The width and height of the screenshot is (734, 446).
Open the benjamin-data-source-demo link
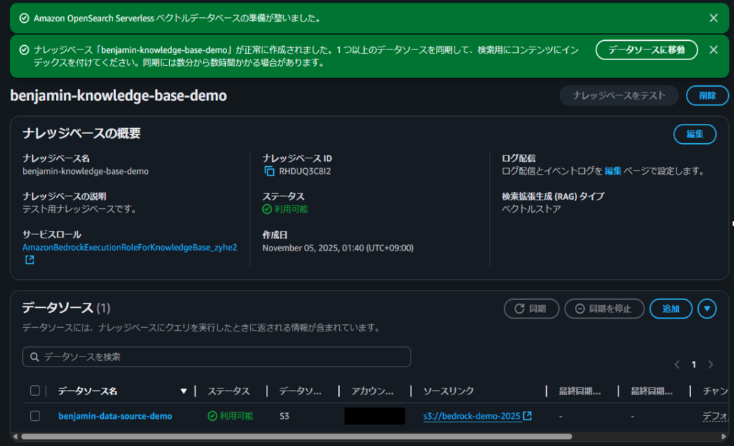point(115,416)
